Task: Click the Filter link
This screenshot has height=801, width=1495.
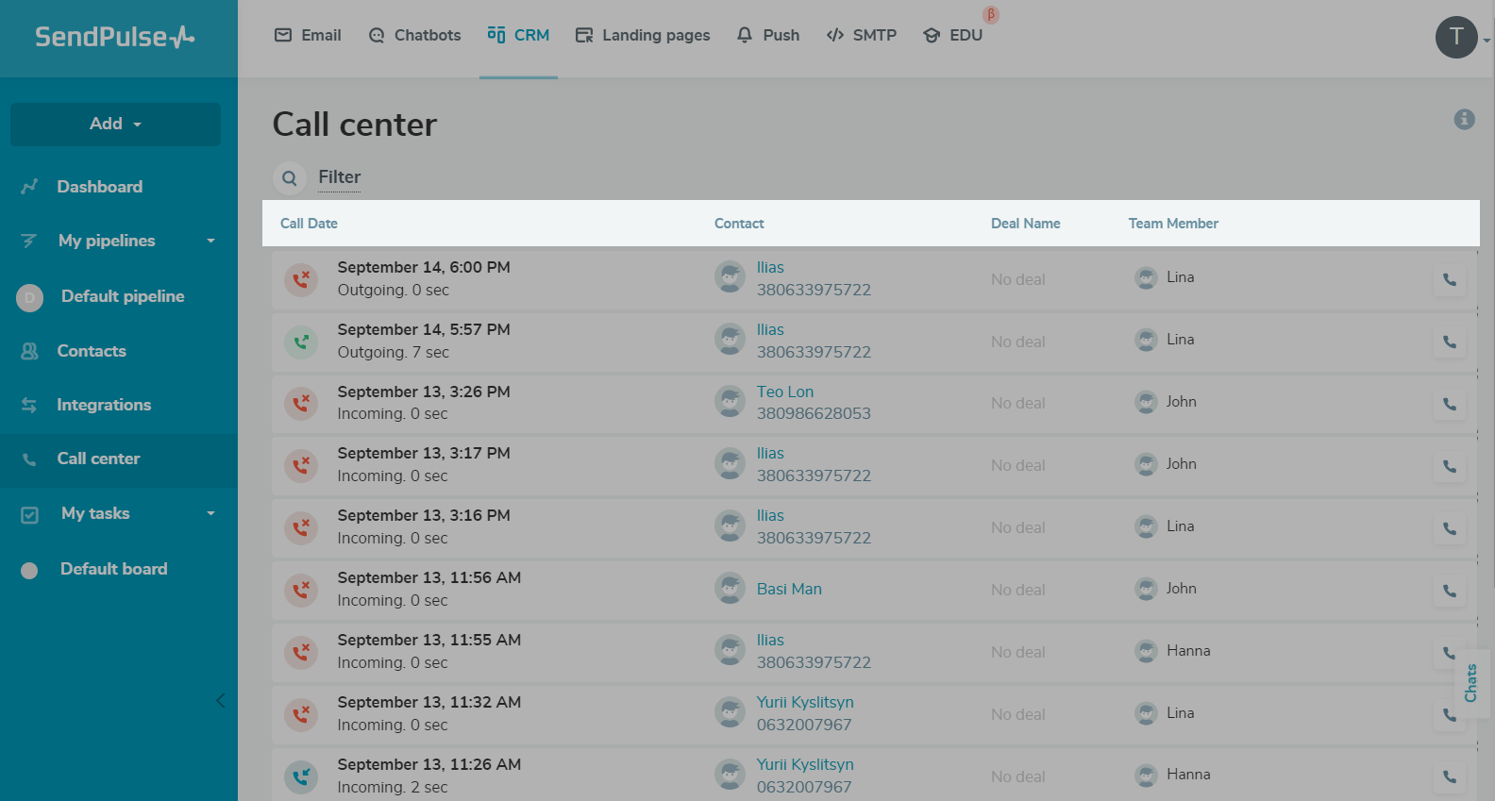Action: click(x=340, y=177)
